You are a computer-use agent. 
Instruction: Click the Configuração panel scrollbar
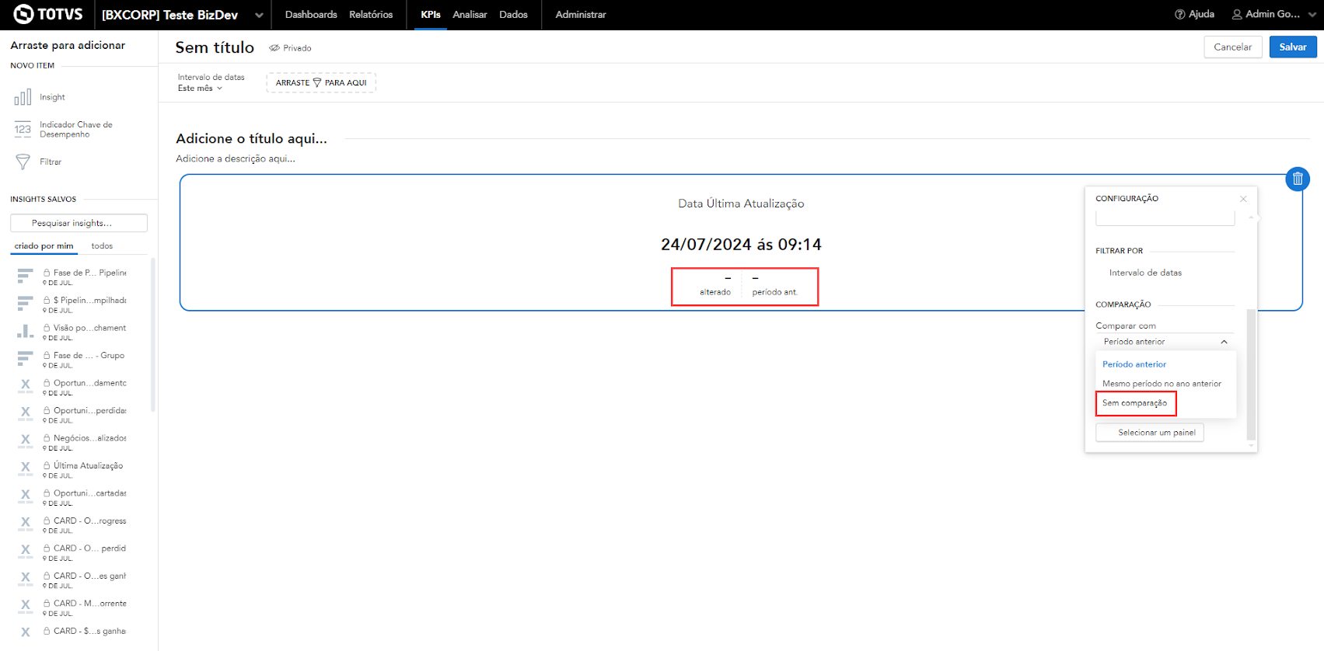click(x=1251, y=373)
